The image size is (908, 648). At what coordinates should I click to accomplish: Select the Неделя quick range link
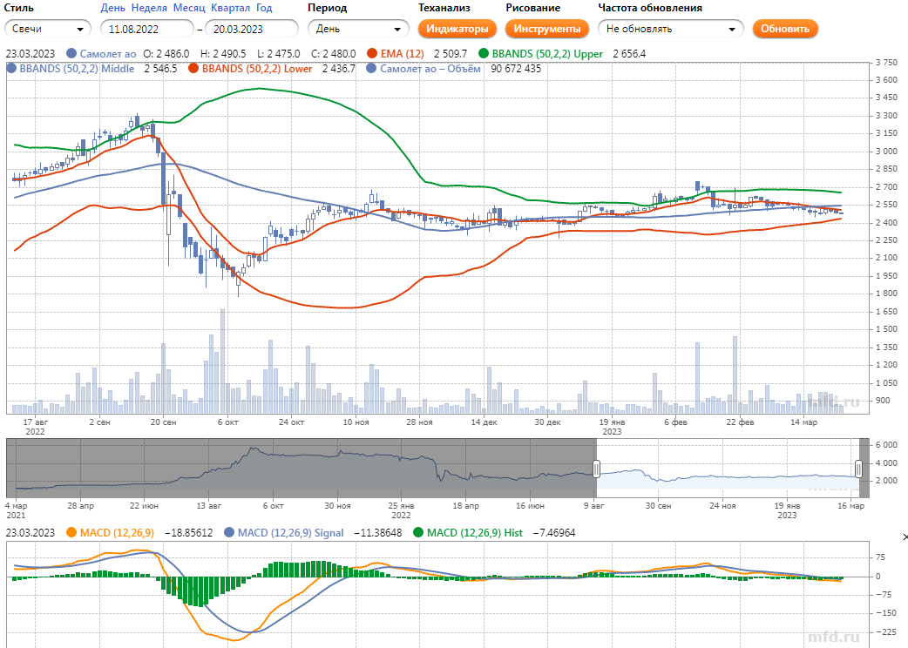tap(148, 8)
